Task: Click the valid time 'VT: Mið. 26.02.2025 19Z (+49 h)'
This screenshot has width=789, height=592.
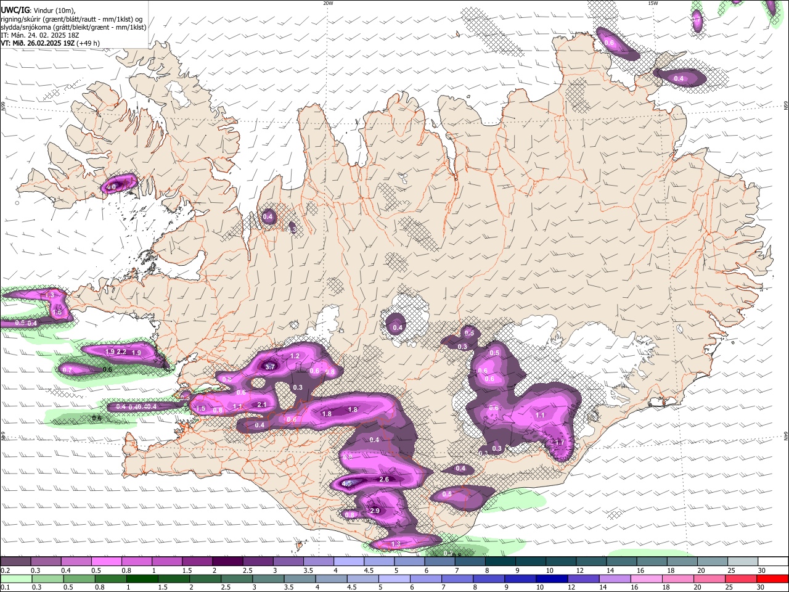Action: point(50,43)
